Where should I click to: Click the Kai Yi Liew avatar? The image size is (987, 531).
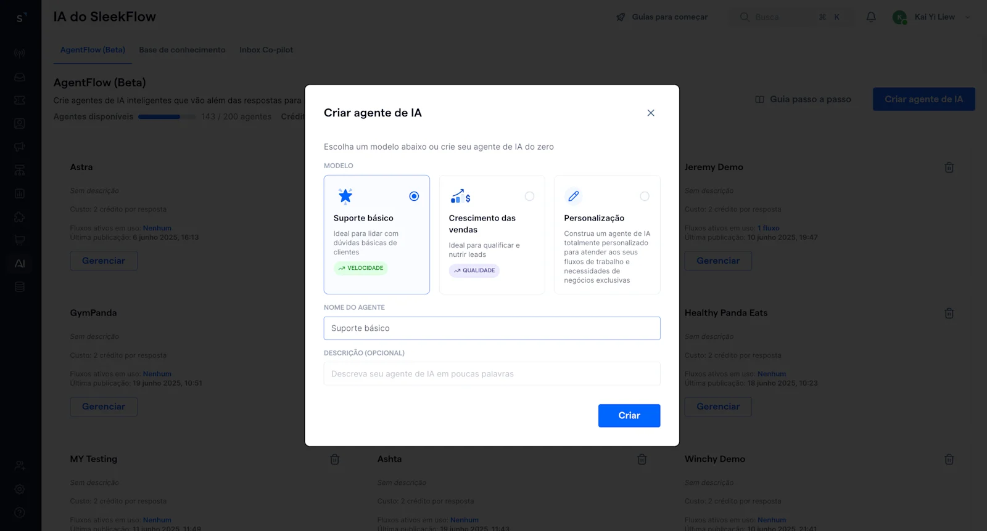pos(899,17)
